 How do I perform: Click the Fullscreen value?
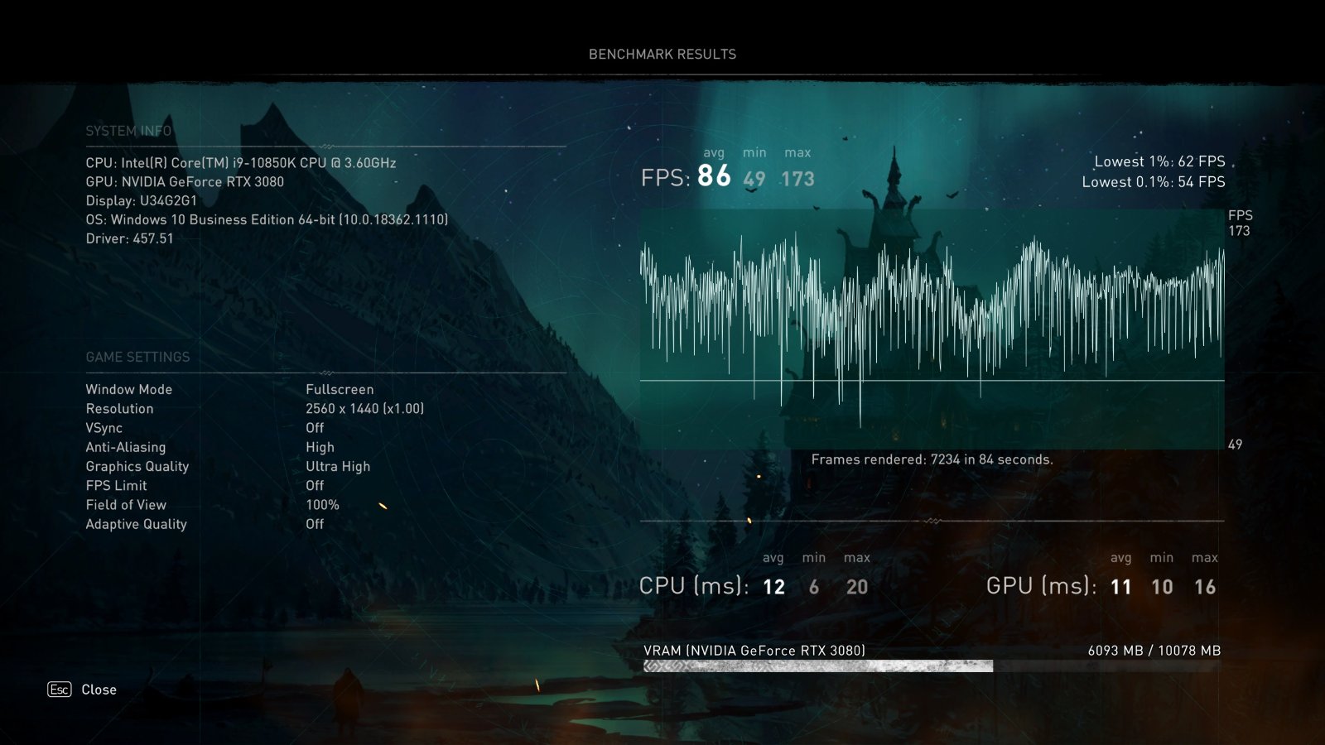click(x=340, y=389)
